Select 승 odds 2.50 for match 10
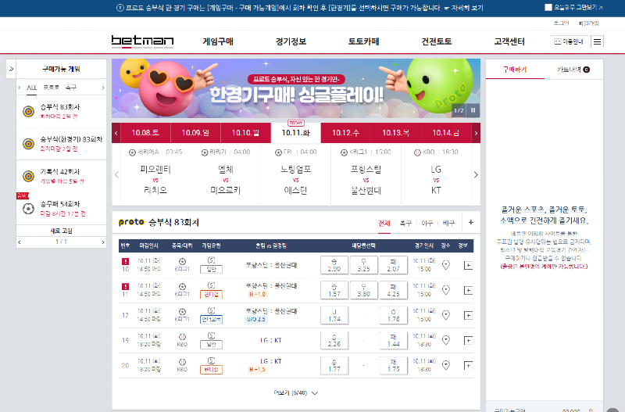Viewport: 625px width, 412px height. coord(334,265)
